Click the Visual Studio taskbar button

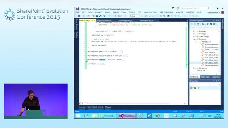127,116
